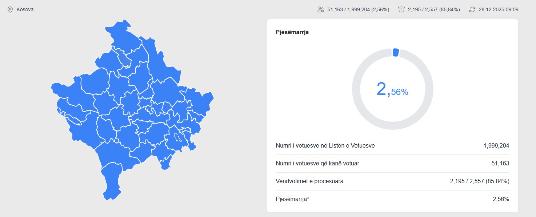Image resolution: width=536 pixels, height=217 pixels.
Task: Click the location pin icon beside Kosova
Action: (x=10, y=9)
